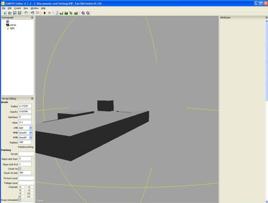Enable channel 1 checkbox
This screenshot has width=268, height=203.
[23, 187]
